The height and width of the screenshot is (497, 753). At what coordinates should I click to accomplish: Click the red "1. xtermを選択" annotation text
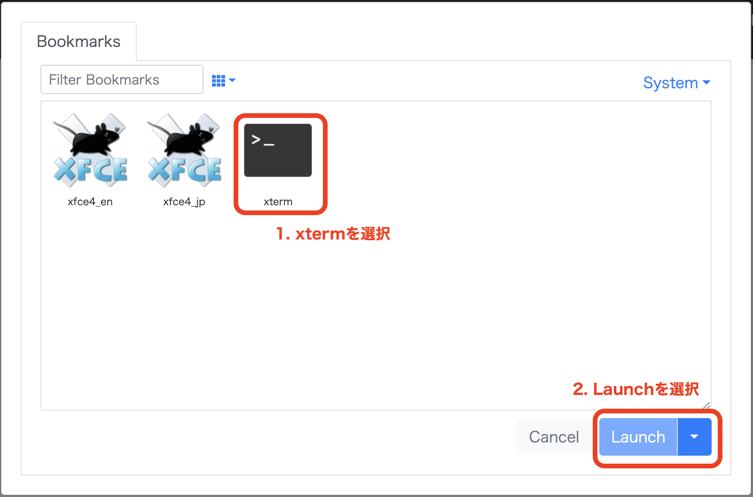click(x=333, y=233)
